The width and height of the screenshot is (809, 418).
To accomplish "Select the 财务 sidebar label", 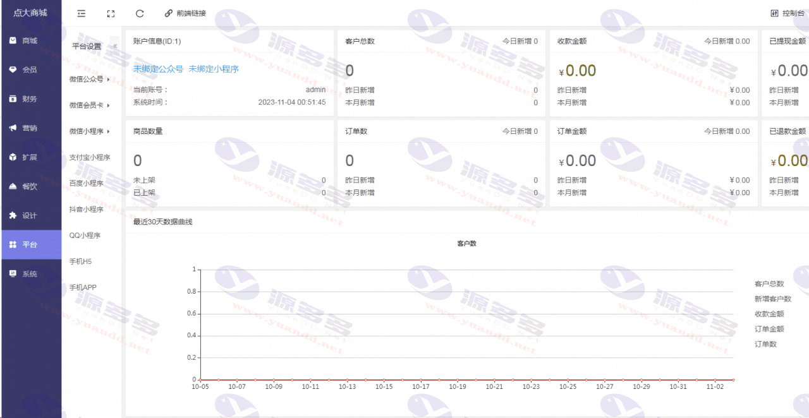I will click(30, 99).
